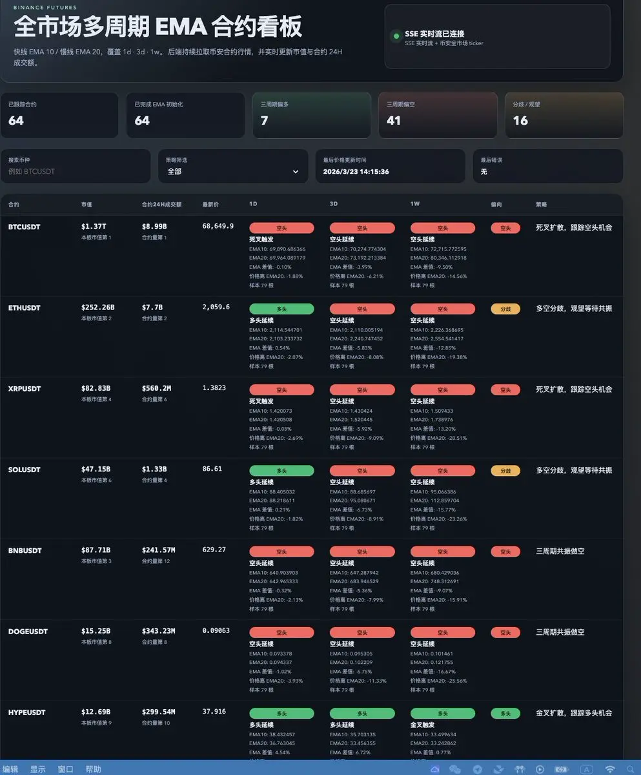Viewport: 641px width, 775px height.
Task: Select the DOGEUSDT contract row name
Action: [x=26, y=632]
